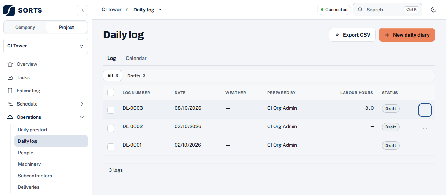The height and width of the screenshot is (195, 446).
Task: Click the 8.0 labour hours value
Action: point(369,108)
